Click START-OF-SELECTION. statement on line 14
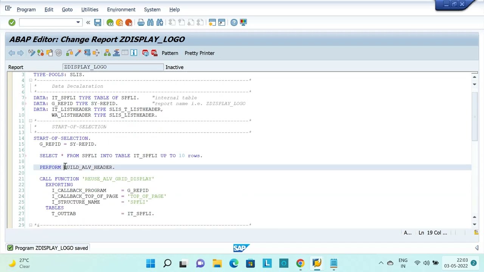 [x=62, y=138]
